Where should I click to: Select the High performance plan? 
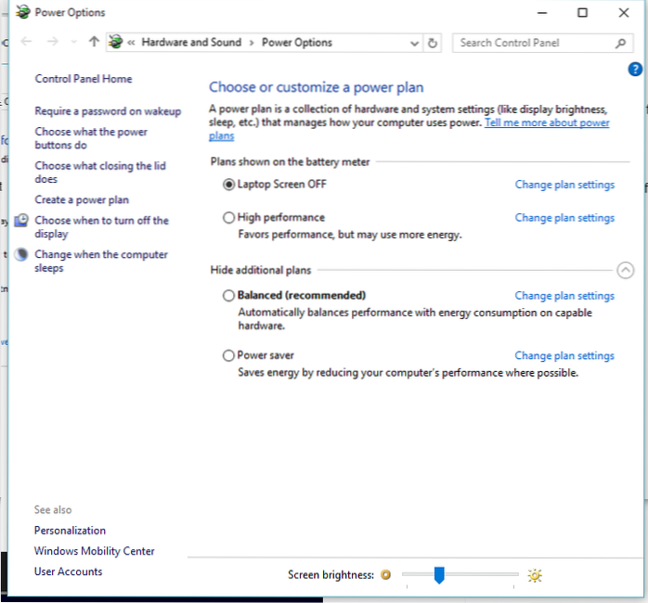click(x=228, y=218)
